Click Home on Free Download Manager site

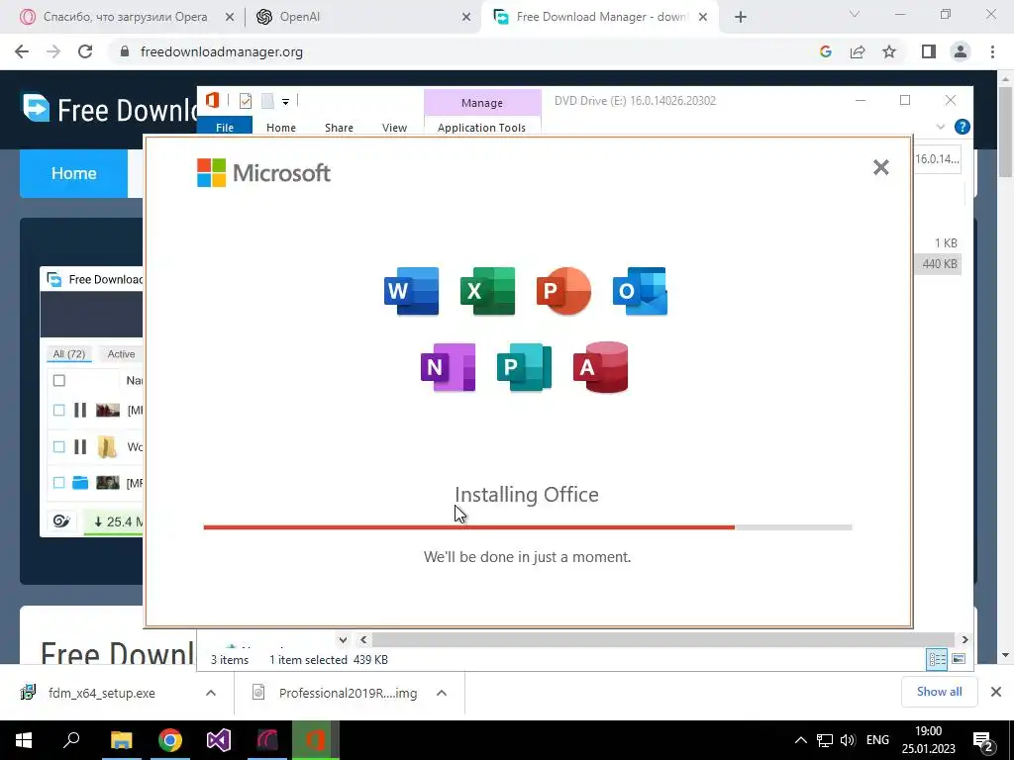(73, 173)
